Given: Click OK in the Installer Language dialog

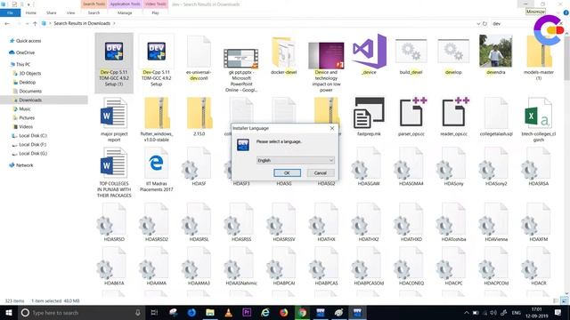Looking at the screenshot, I should 287,173.
